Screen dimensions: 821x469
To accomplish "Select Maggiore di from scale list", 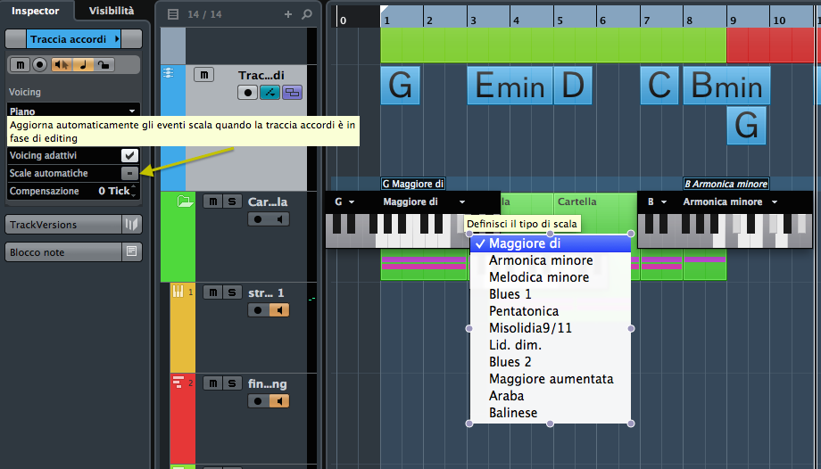I will point(551,243).
